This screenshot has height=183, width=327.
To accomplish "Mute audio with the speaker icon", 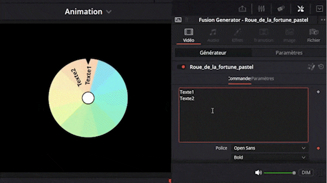I will click(x=258, y=173).
